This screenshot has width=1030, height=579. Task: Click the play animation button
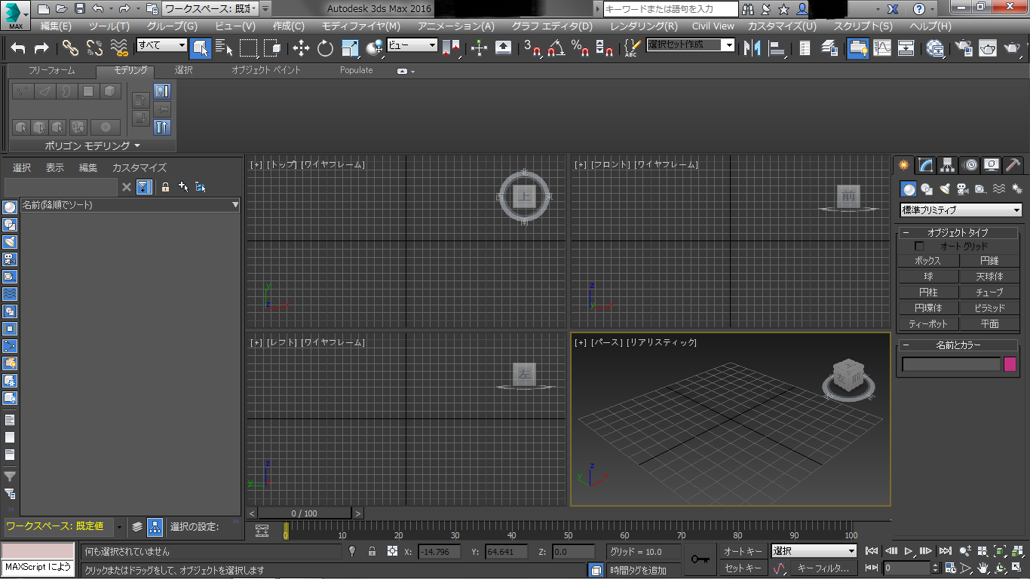[909, 551]
